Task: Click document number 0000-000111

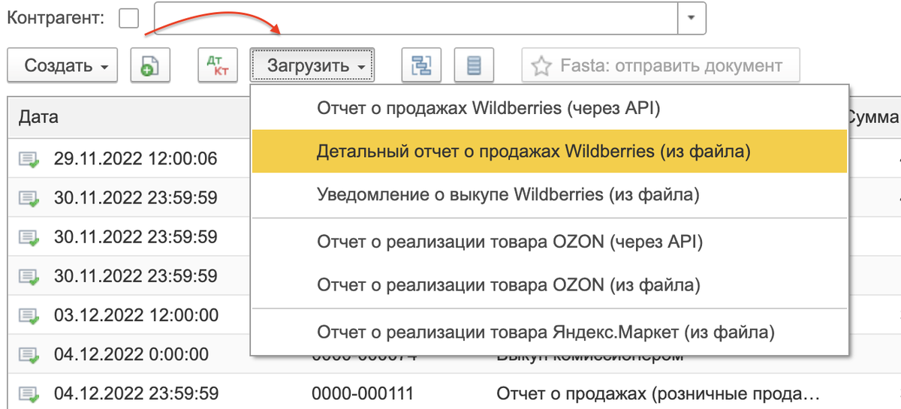Action: click(x=363, y=392)
